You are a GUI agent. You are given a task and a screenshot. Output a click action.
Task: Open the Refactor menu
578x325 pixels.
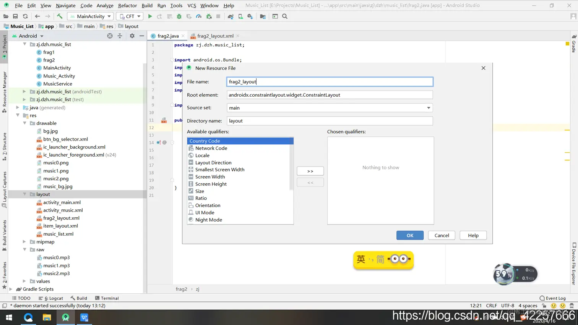pos(127,5)
